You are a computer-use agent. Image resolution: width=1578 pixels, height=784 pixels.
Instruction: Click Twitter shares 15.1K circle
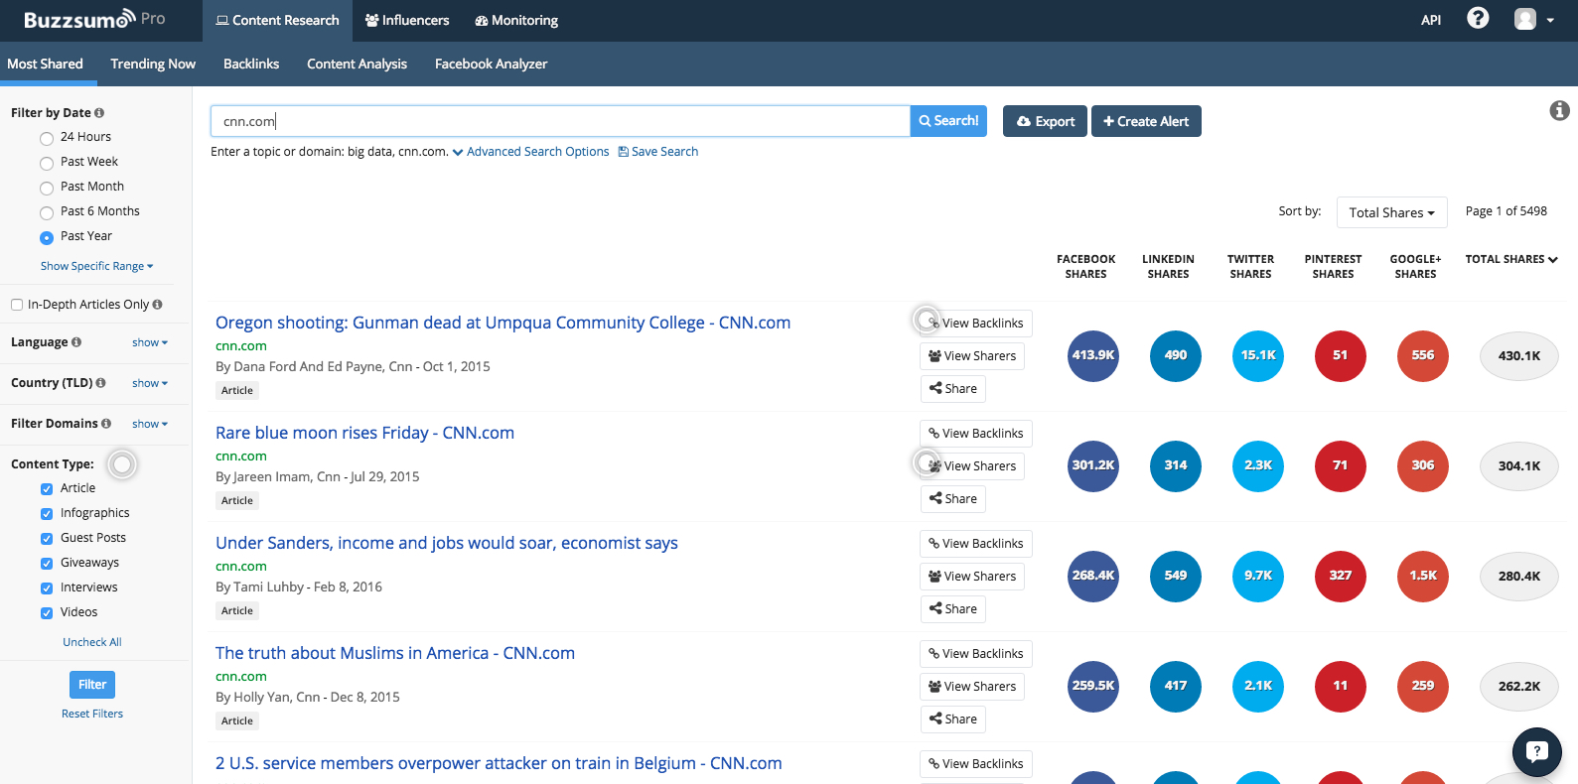tap(1258, 355)
